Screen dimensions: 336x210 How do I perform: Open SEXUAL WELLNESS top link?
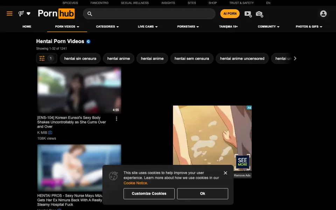[135, 3]
